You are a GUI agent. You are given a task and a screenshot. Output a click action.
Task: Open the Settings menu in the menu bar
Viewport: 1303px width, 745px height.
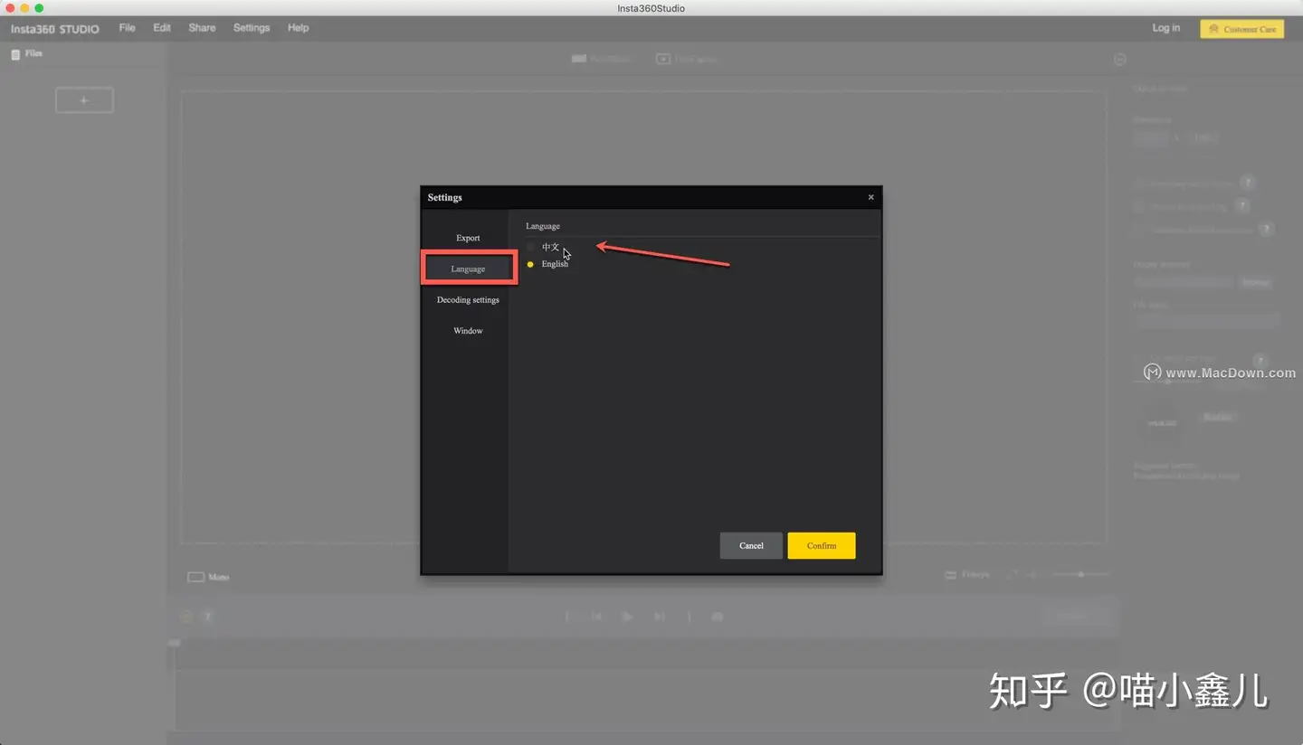tap(252, 28)
